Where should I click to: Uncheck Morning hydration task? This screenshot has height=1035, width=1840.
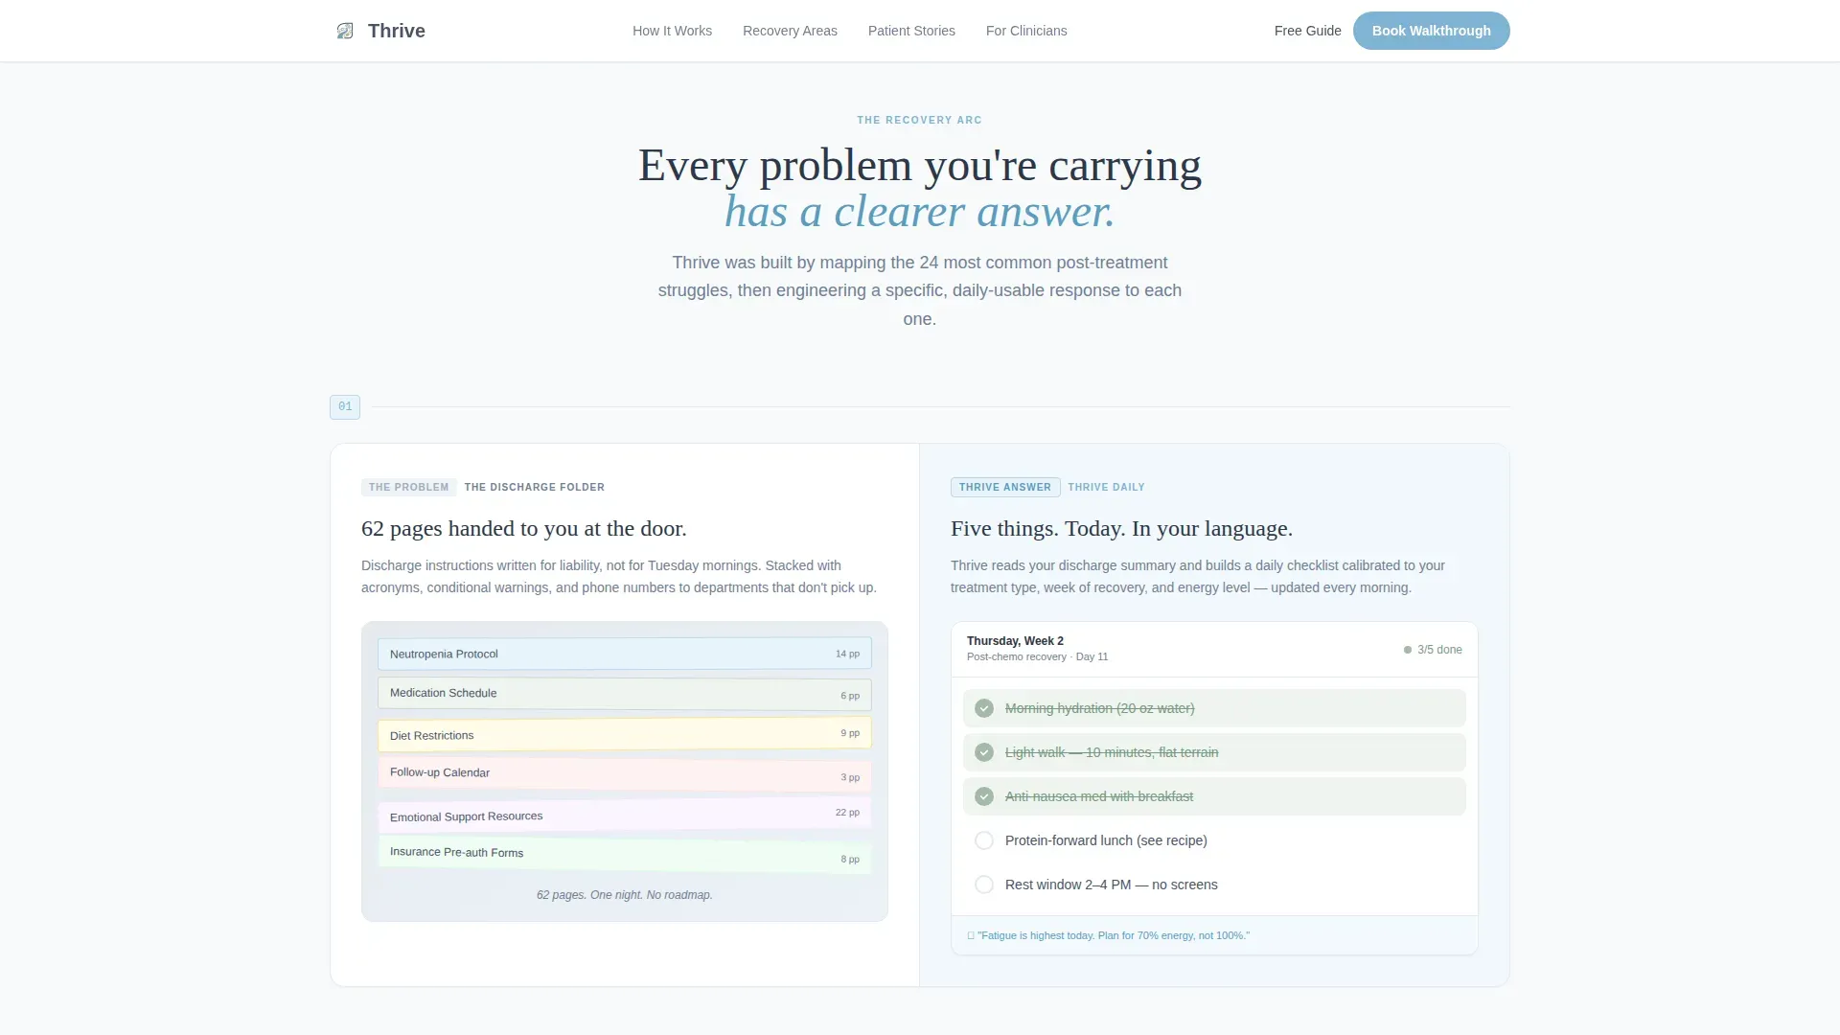tap(984, 708)
